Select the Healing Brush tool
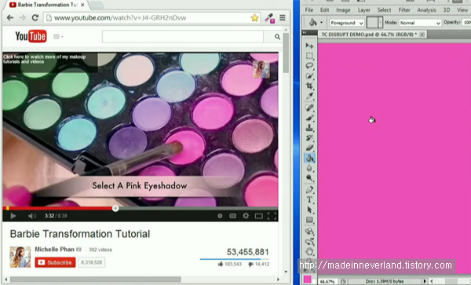 [309, 108]
